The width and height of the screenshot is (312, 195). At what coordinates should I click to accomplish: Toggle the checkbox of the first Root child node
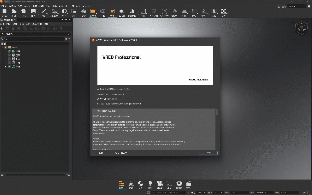point(9,51)
